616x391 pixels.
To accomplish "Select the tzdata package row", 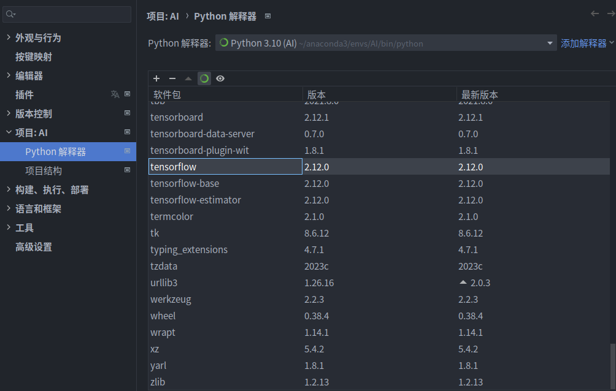I will (379, 266).
